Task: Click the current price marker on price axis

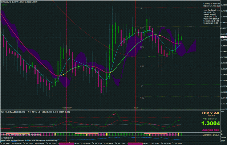Action: click(223, 37)
